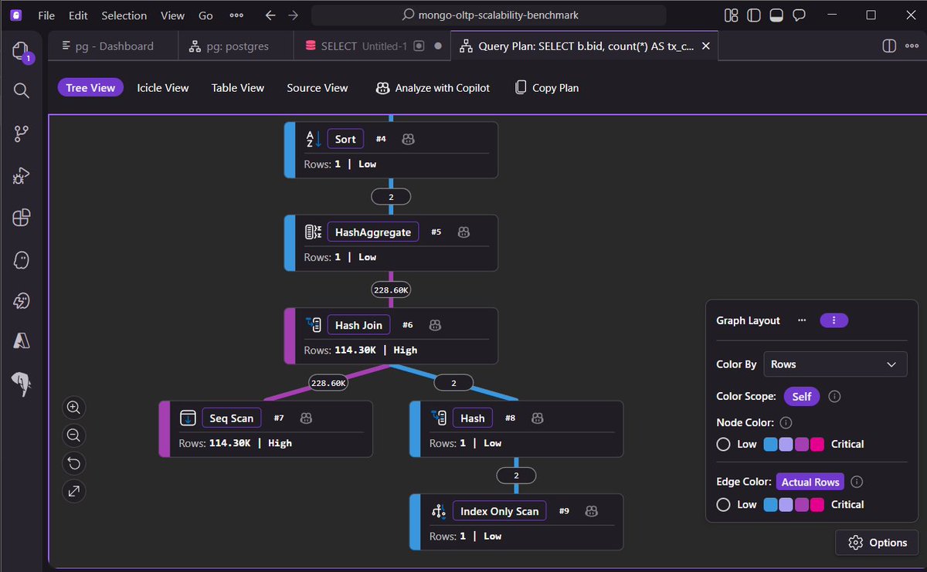Open the chat icon in title bar
Image resolution: width=927 pixels, height=572 pixels.
[x=800, y=15]
